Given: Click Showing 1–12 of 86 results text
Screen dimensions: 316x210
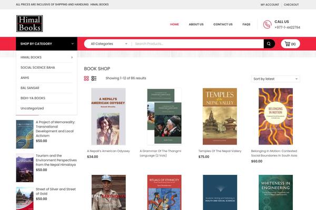Looking at the screenshot, I should pos(126,78).
